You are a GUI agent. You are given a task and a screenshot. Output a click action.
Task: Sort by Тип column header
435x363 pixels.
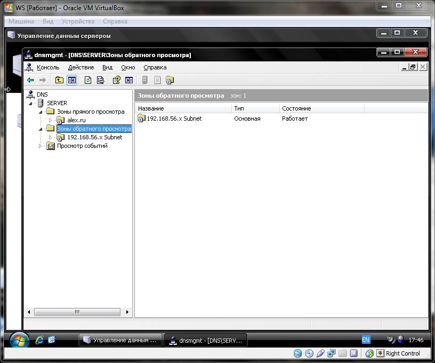pyautogui.click(x=255, y=108)
